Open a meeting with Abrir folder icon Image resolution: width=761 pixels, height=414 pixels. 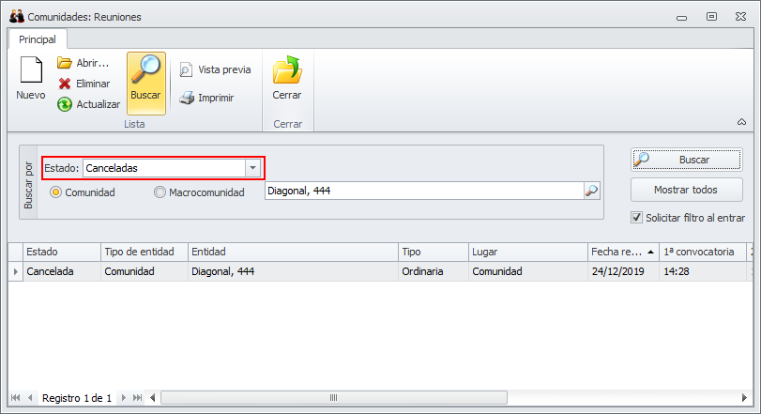65,63
